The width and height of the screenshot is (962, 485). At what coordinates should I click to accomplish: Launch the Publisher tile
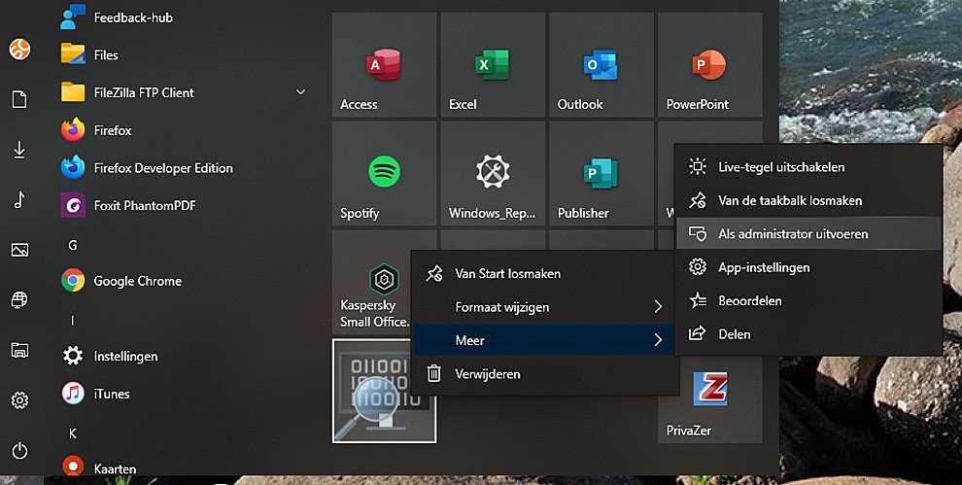[601, 173]
